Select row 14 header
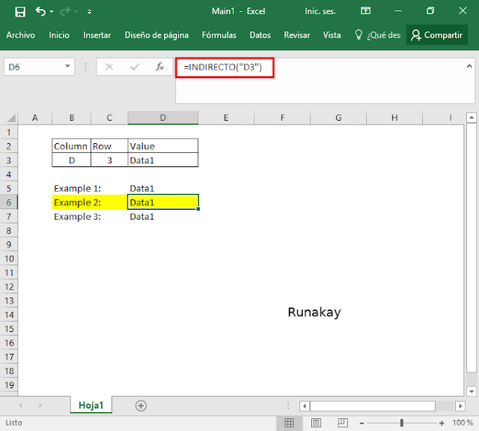Screen dimensions: 479x431 (x=8, y=315)
